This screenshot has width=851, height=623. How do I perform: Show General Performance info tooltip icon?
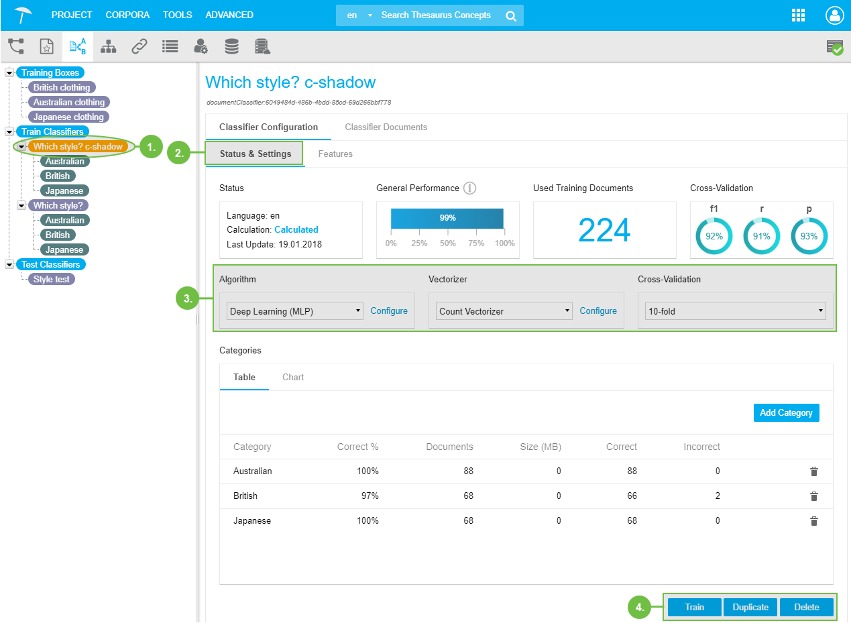[470, 188]
